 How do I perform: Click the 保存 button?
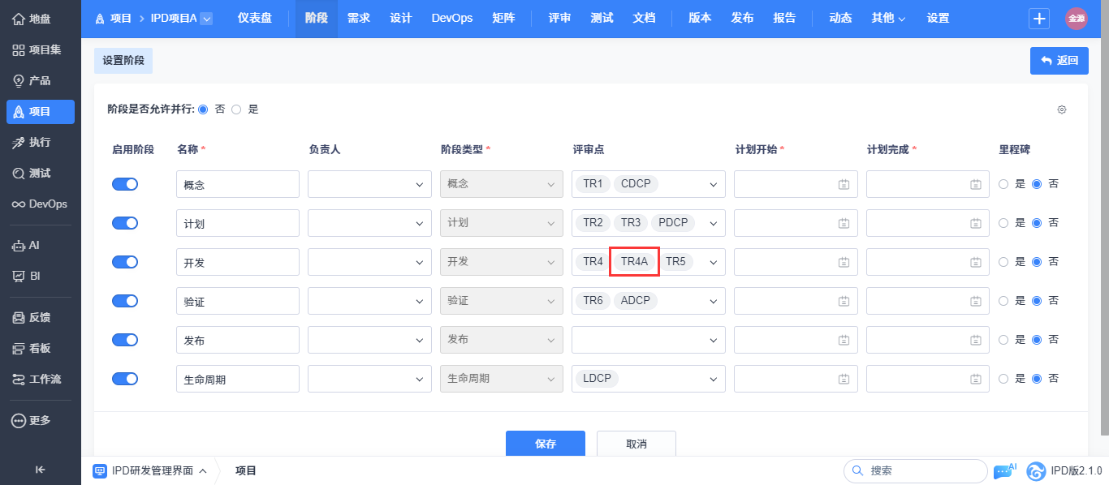546,444
